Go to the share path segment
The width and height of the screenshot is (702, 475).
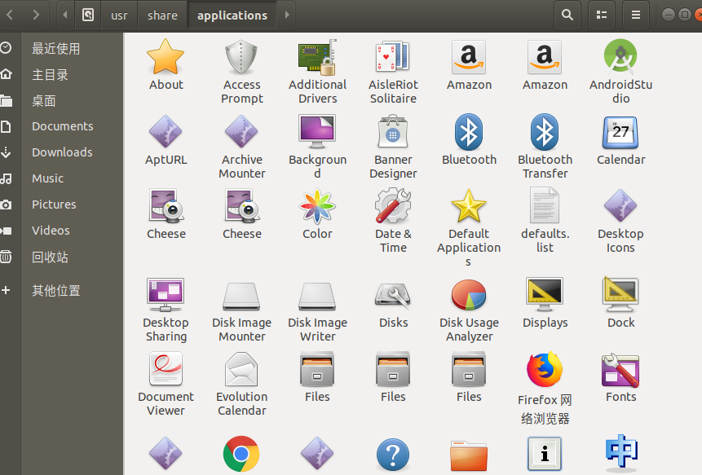coord(162,15)
